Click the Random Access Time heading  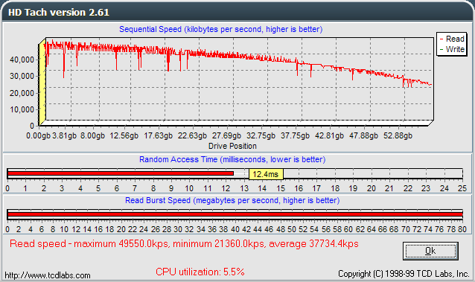coord(232,159)
